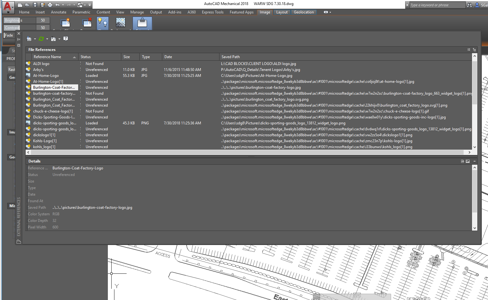
Task: Switch File References to Tree View
Action: (x=474, y=49)
